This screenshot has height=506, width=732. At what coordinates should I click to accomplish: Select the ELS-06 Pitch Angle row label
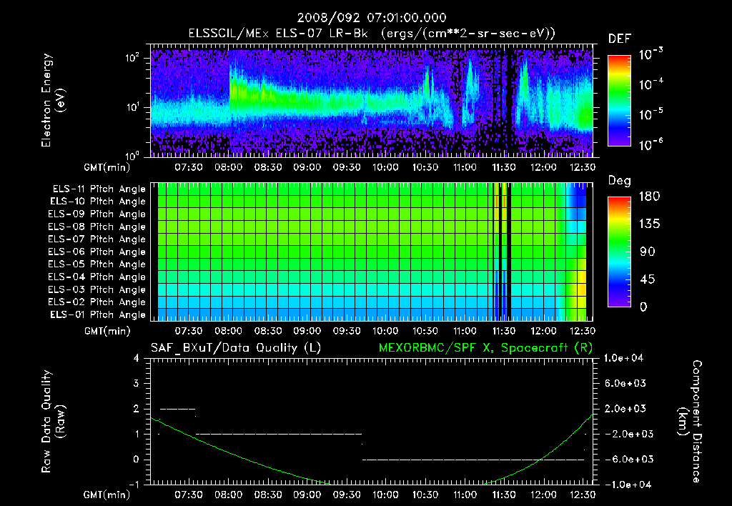coord(97,252)
